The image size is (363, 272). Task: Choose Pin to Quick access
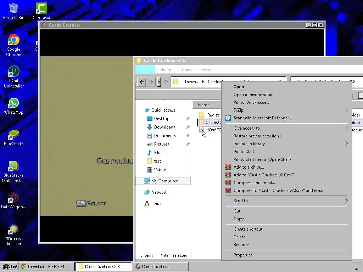286,102
